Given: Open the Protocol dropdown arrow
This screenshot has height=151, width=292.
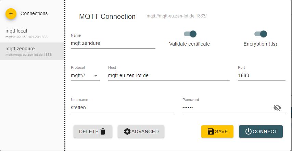Looking at the screenshot, I should tap(96, 76).
